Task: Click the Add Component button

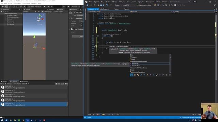Action: (x=78, y=36)
